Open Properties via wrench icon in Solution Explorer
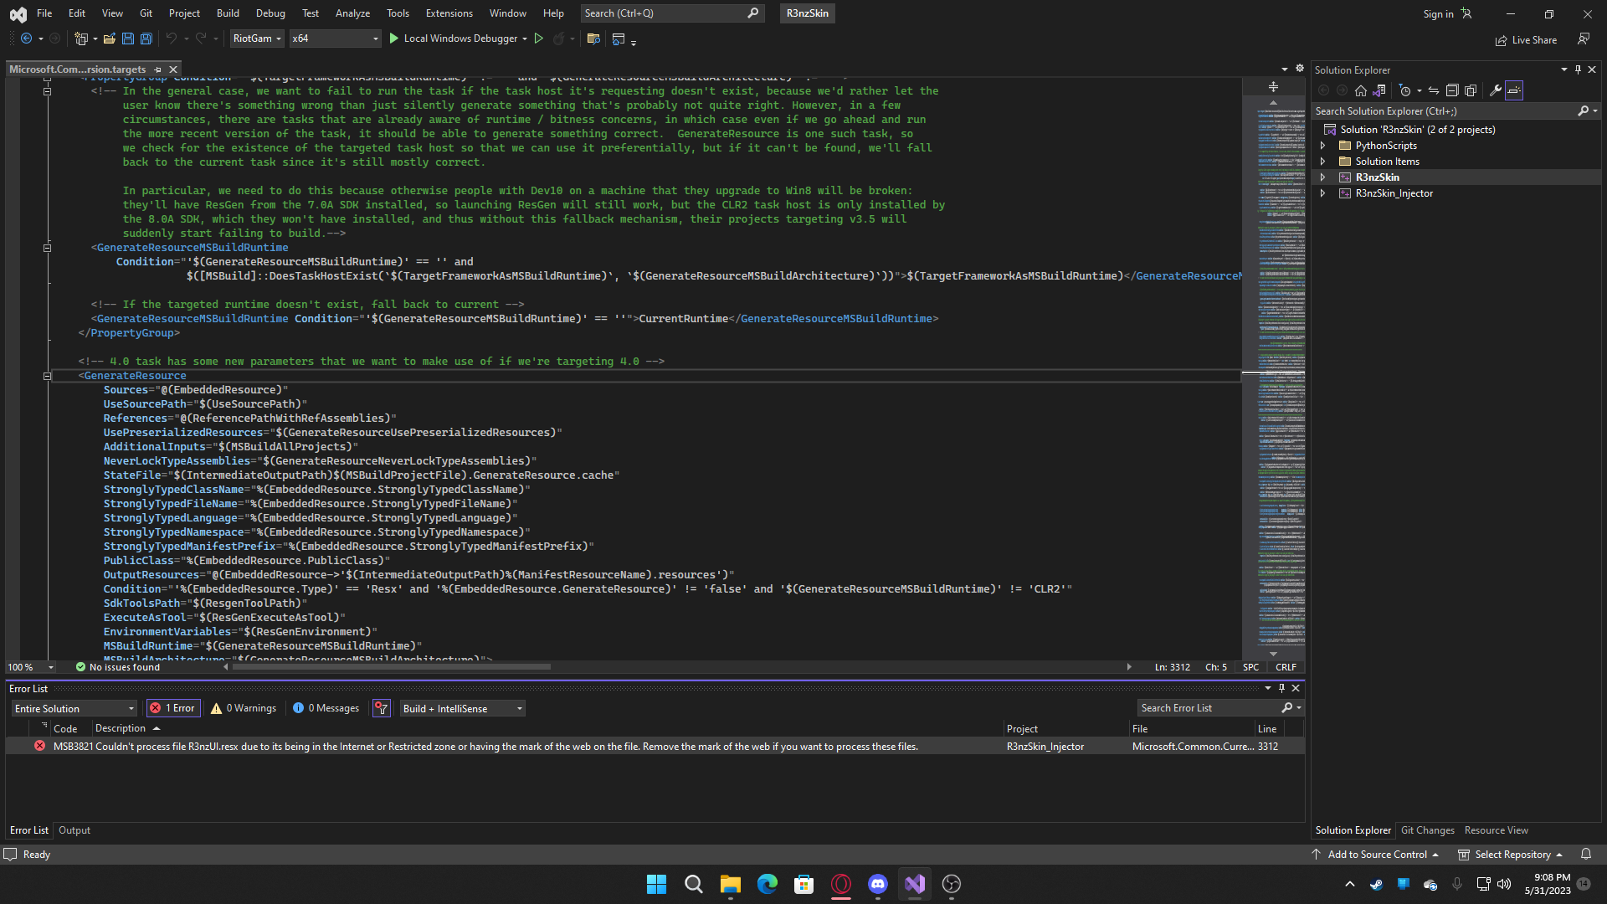1607x904 pixels. coord(1496,90)
